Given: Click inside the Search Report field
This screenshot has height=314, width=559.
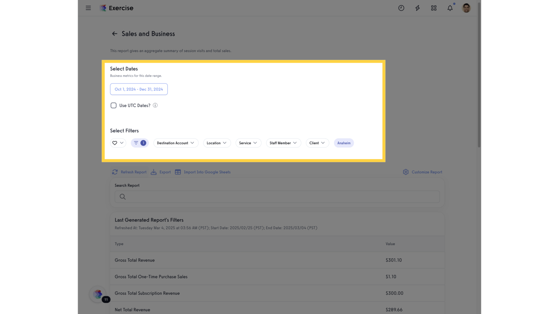Looking at the screenshot, I should click(277, 197).
